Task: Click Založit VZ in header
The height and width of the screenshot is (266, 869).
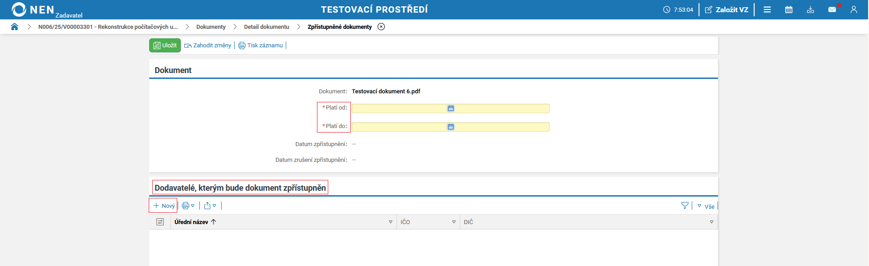Action: pyautogui.click(x=727, y=9)
